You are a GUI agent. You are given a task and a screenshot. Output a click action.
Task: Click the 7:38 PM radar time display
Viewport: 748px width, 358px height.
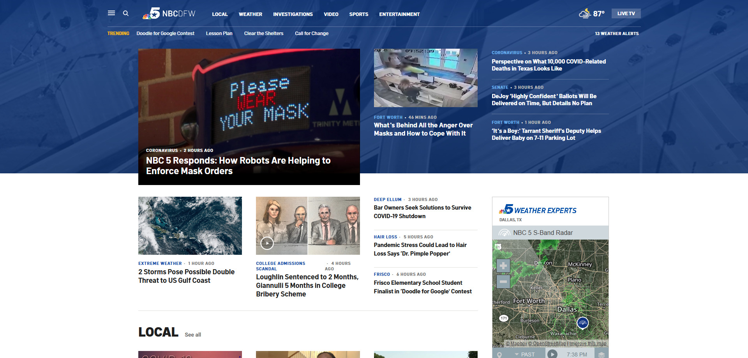577,354
